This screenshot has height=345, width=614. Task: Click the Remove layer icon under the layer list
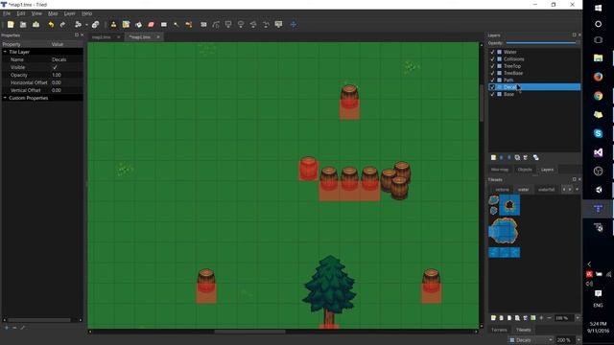pos(525,157)
